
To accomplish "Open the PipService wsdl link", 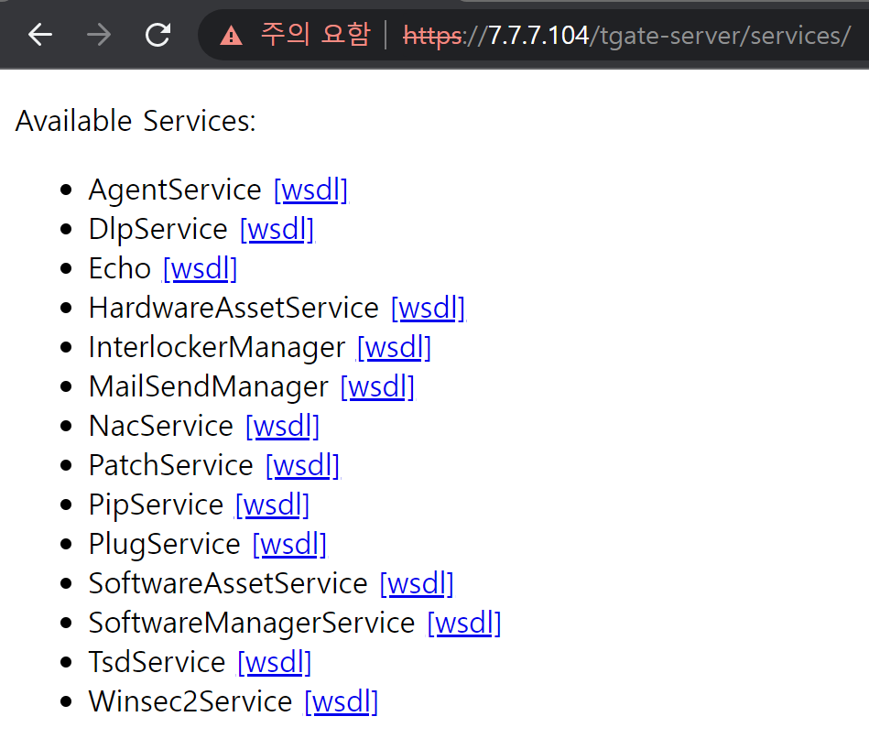I will (x=272, y=505).
